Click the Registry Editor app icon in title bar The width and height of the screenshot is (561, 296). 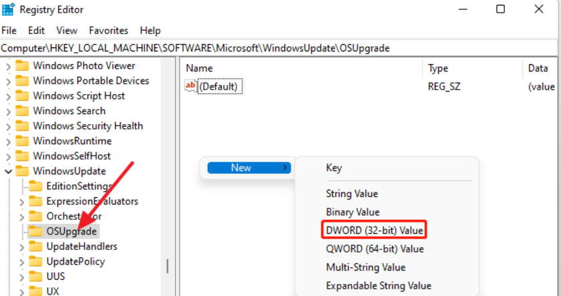tap(9, 10)
